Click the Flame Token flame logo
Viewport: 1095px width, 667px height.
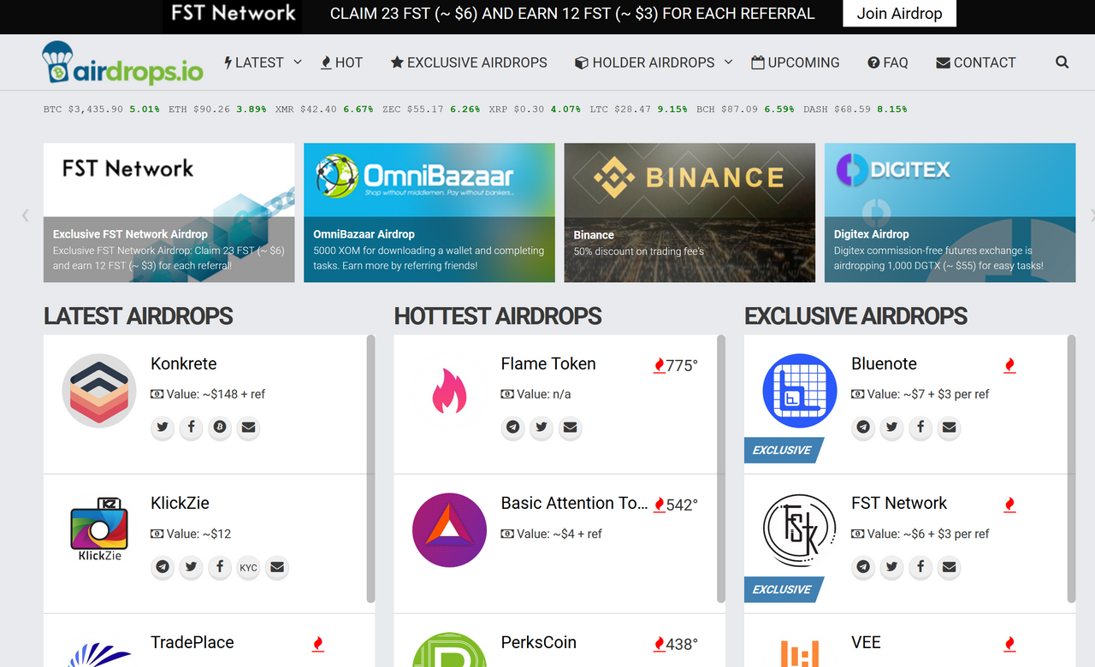click(449, 391)
